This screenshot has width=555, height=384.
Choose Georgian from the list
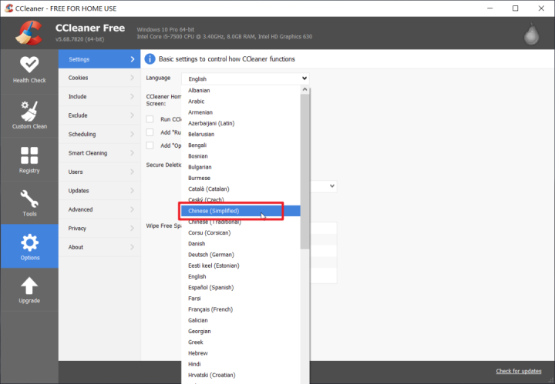pos(240,332)
